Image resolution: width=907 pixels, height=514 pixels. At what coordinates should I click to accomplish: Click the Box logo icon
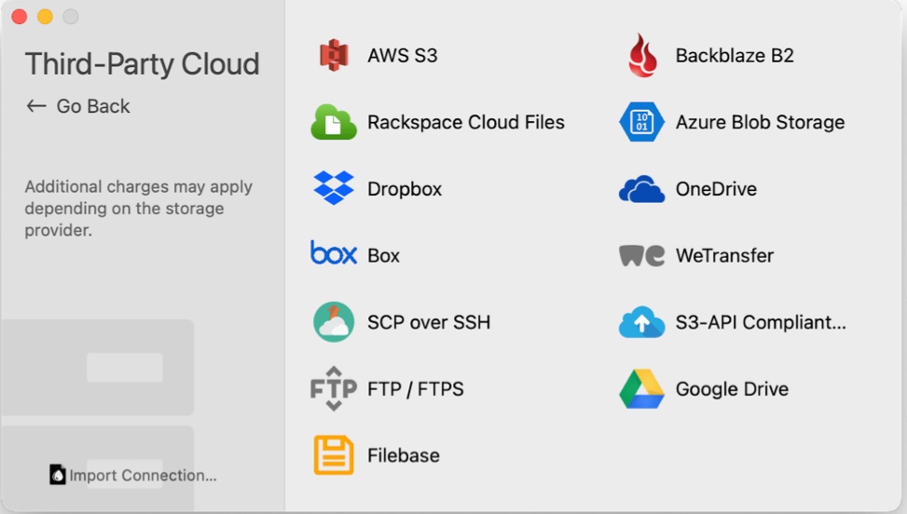[334, 253]
